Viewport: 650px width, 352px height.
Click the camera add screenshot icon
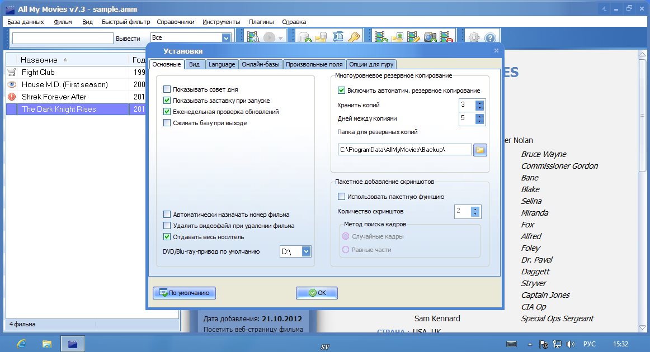pyautogui.click(x=430, y=37)
